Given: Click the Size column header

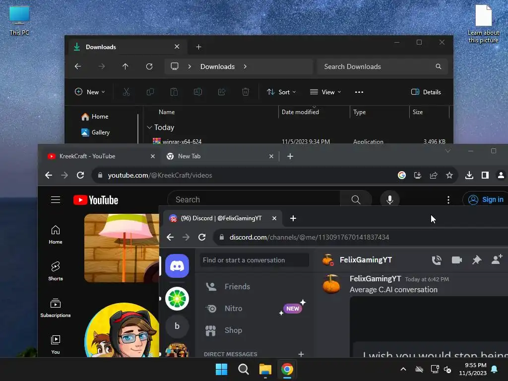Looking at the screenshot, I should pos(418,112).
